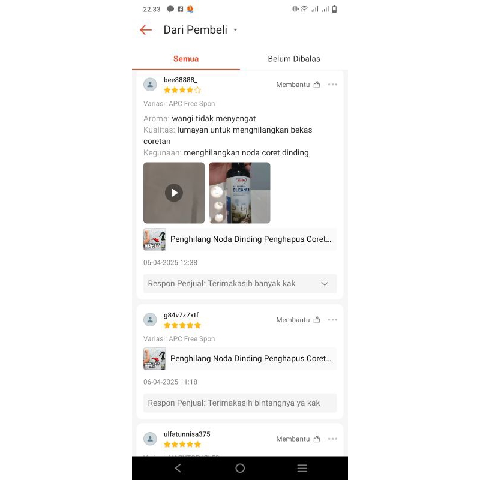Expand seller response Terimakasih banyak kak
480x480 pixels.
[x=240, y=283]
